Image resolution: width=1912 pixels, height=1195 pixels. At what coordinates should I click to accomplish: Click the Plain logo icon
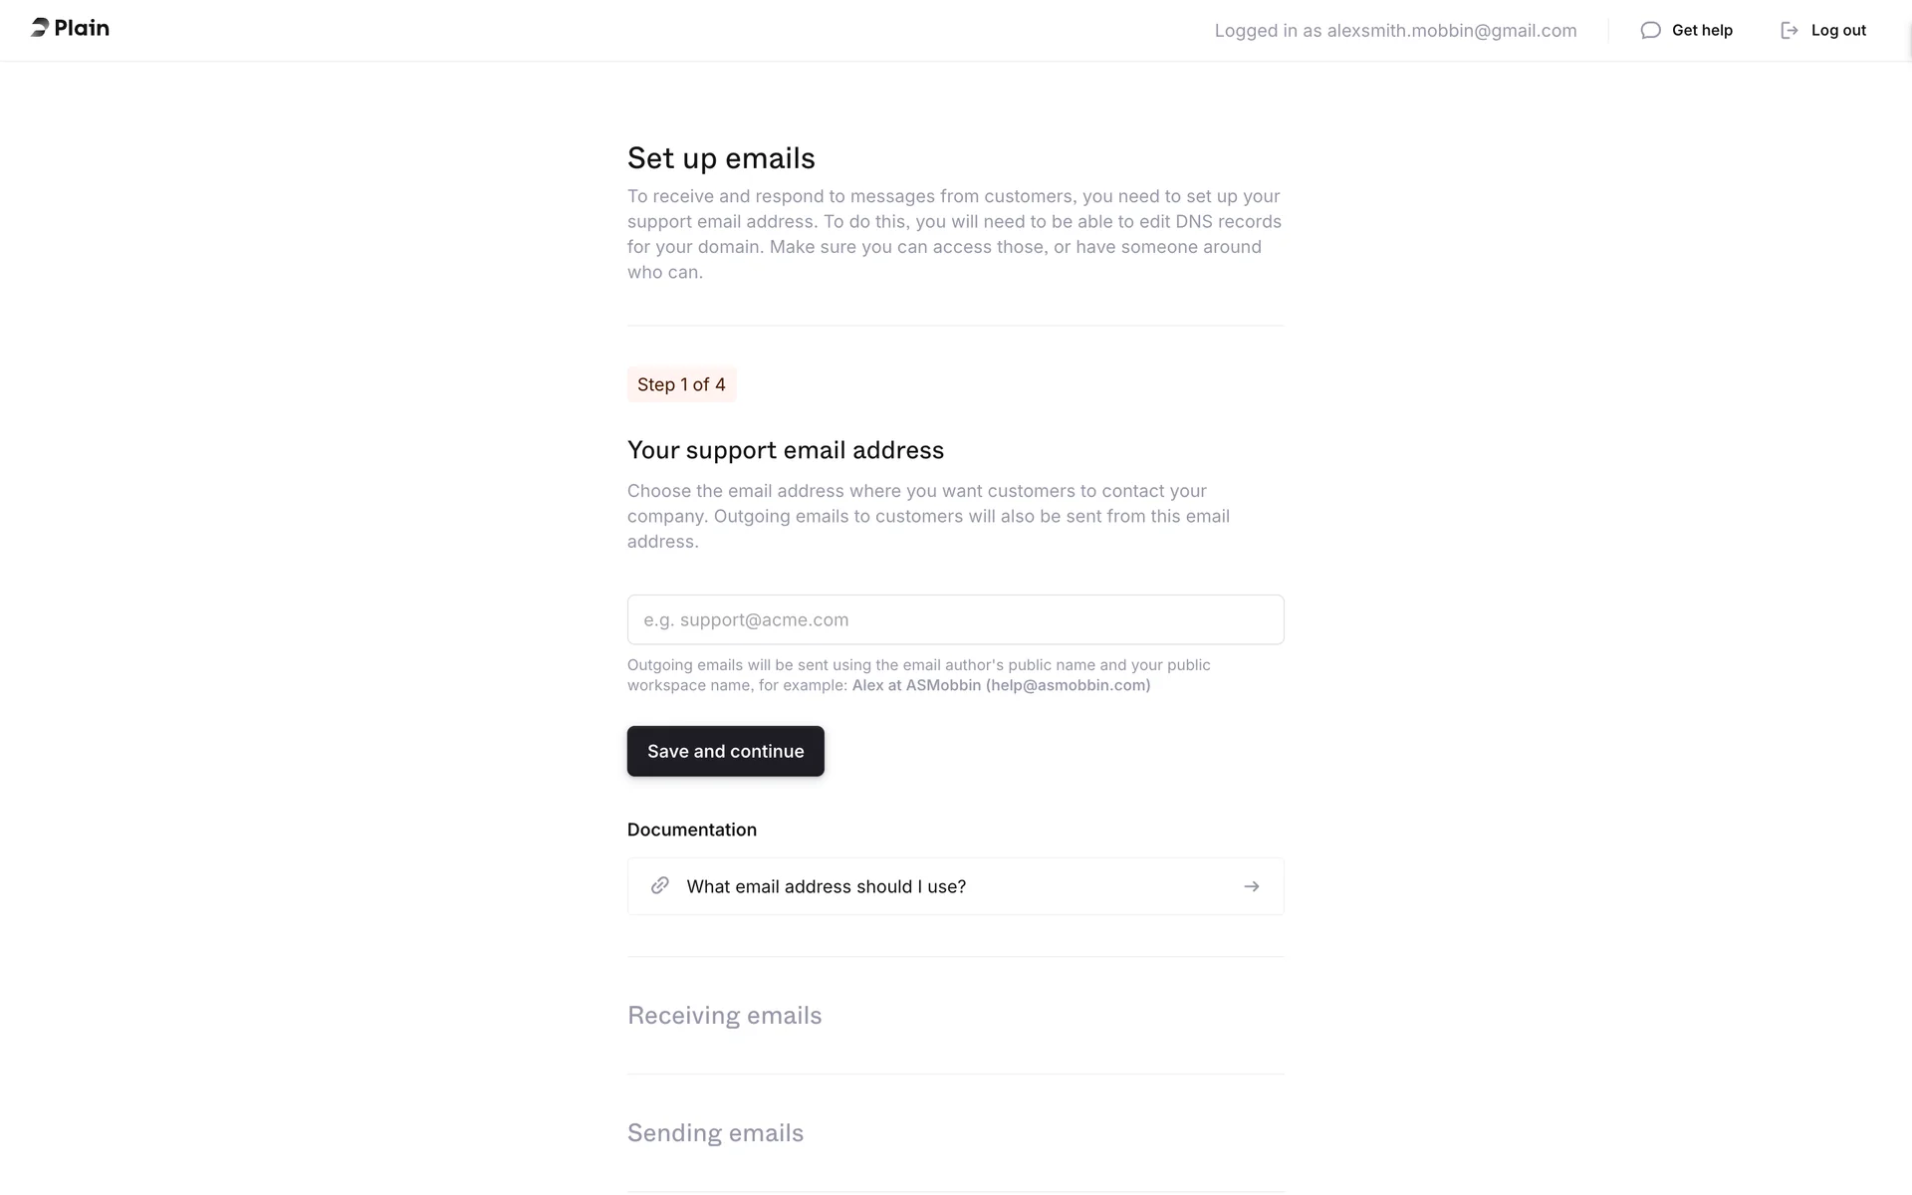(40, 28)
